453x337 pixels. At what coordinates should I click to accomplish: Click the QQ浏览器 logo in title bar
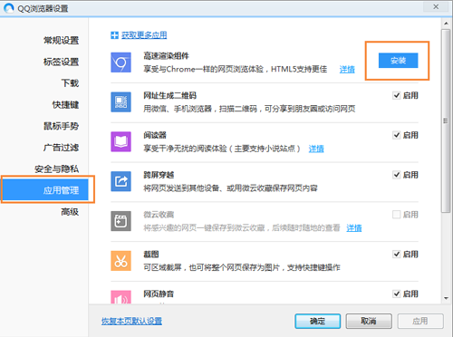click(8, 8)
